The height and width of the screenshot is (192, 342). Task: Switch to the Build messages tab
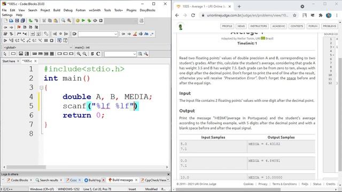(x=122, y=180)
